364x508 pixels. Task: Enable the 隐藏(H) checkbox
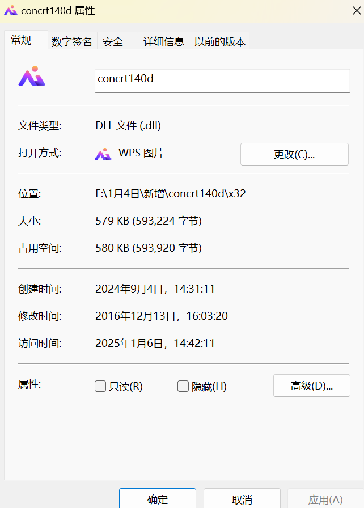click(183, 386)
